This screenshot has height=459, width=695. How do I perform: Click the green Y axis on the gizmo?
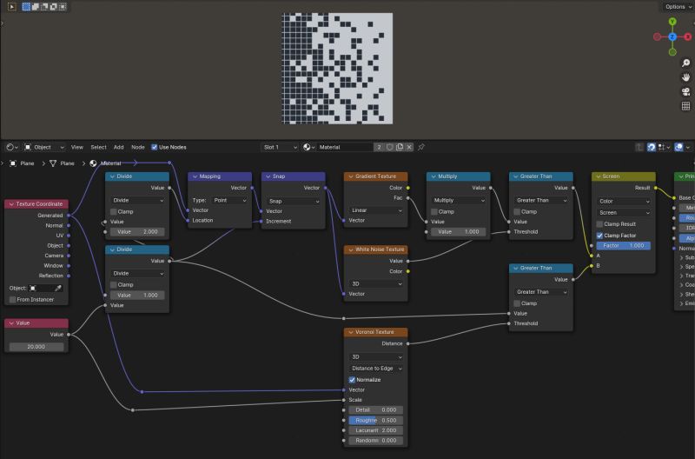[x=672, y=21]
